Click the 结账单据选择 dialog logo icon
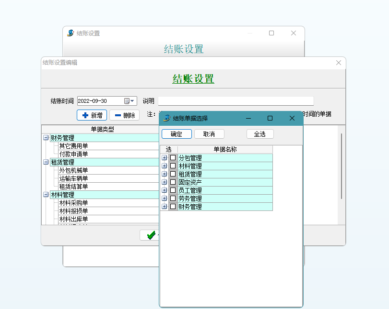The width and height of the screenshot is (389, 309). pyautogui.click(x=167, y=118)
